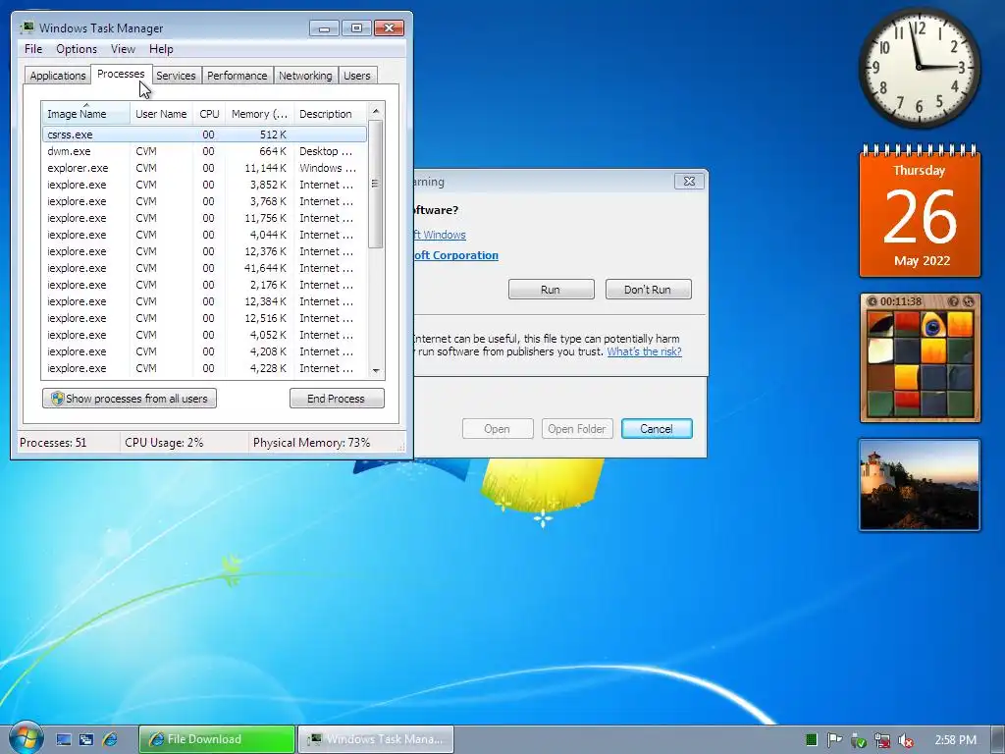Select iexplore.exe row using 2,176 K
Image resolution: width=1005 pixels, height=754 pixels.
coord(204,285)
